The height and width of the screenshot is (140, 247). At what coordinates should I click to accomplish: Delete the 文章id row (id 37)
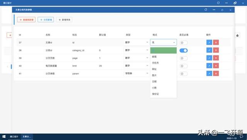pyautogui.click(x=216, y=42)
